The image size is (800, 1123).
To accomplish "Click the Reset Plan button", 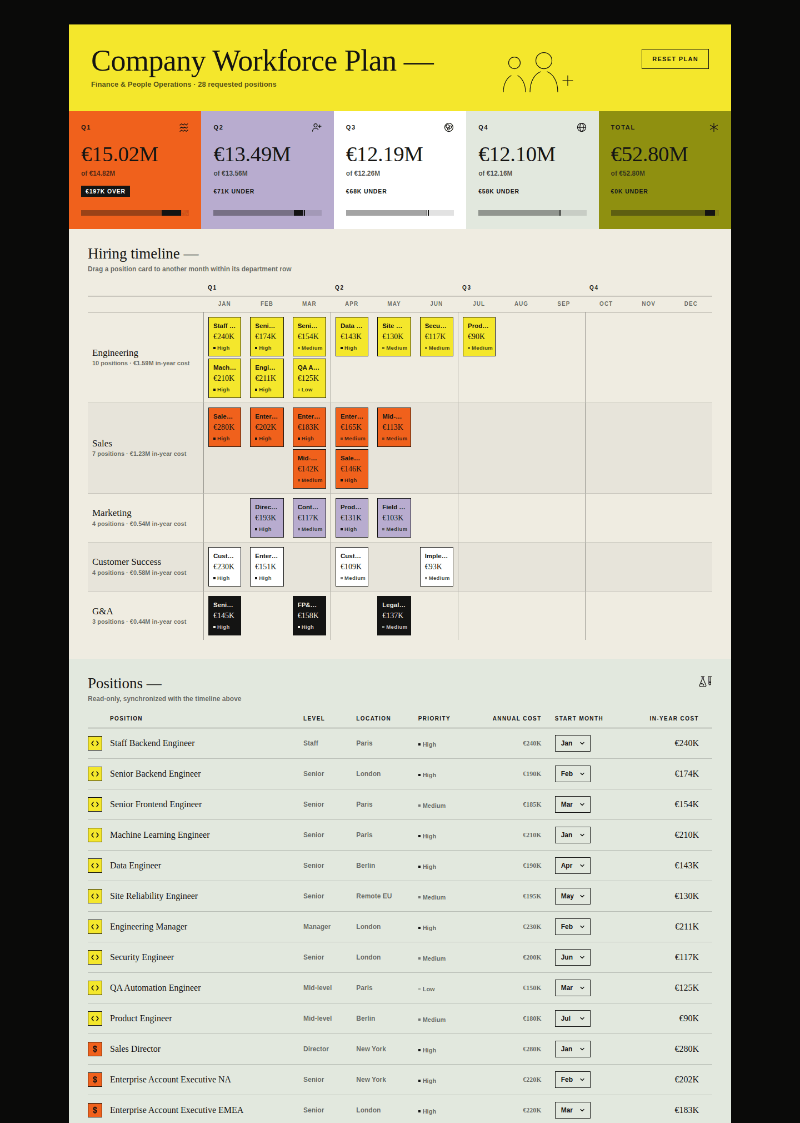I will [675, 59].
